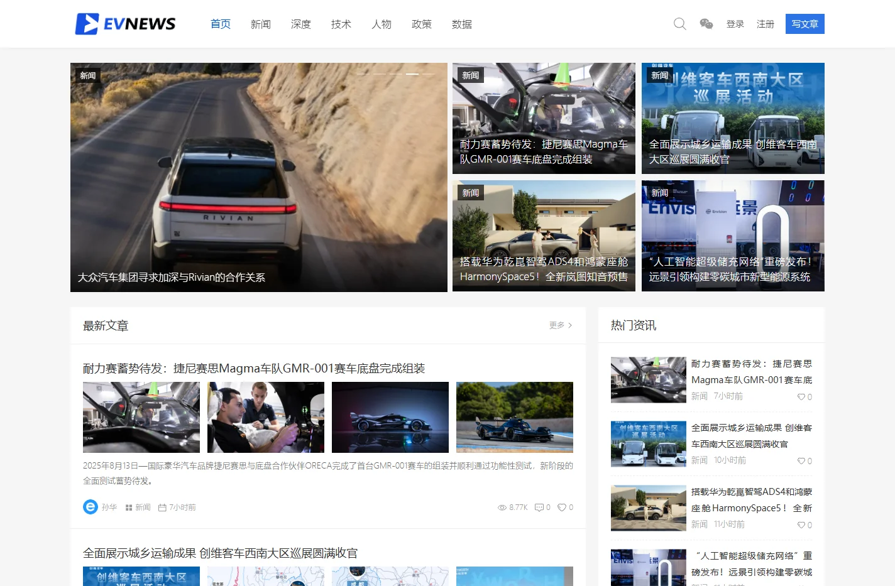Click hot news title 耐力赛蓄势待发：捷尼赛思

[x=752, y=372]
